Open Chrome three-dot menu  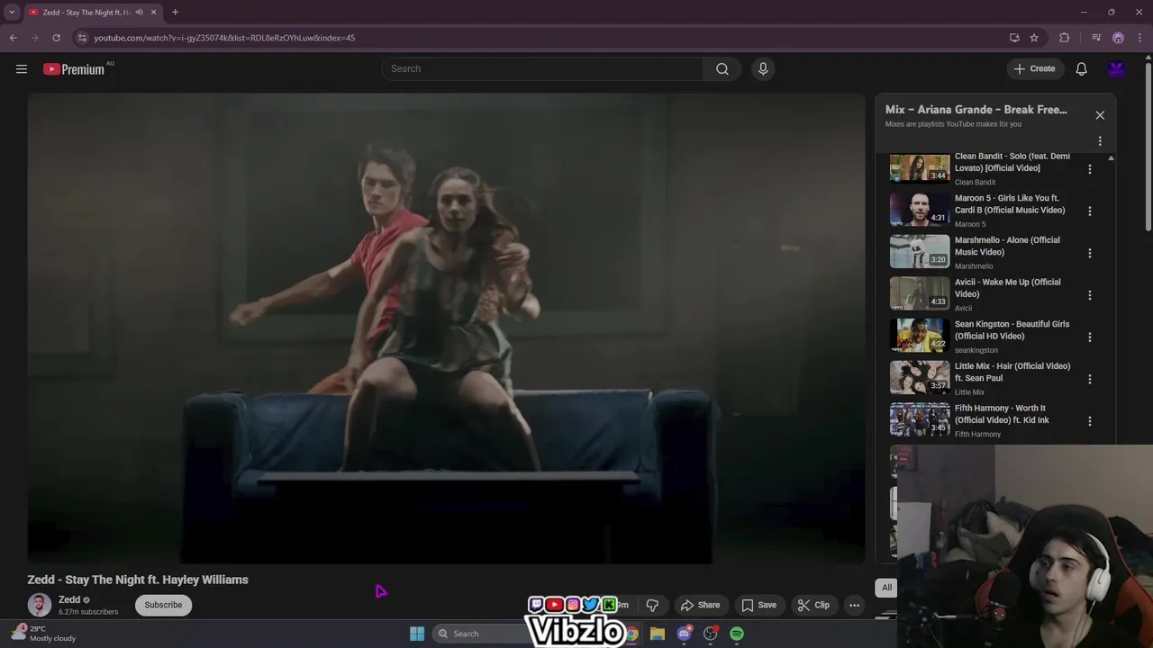tap(1139, 38)
